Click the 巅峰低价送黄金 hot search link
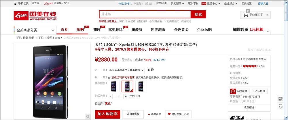This screenshot has width=288, height=120. tap(108, 21)
